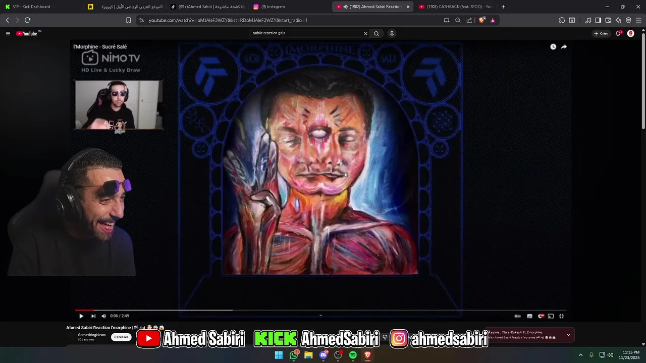This screenshot has width=646, height=363.
Task: Open WhatsApp from the taskbar
Action: (x=294, y=355)
